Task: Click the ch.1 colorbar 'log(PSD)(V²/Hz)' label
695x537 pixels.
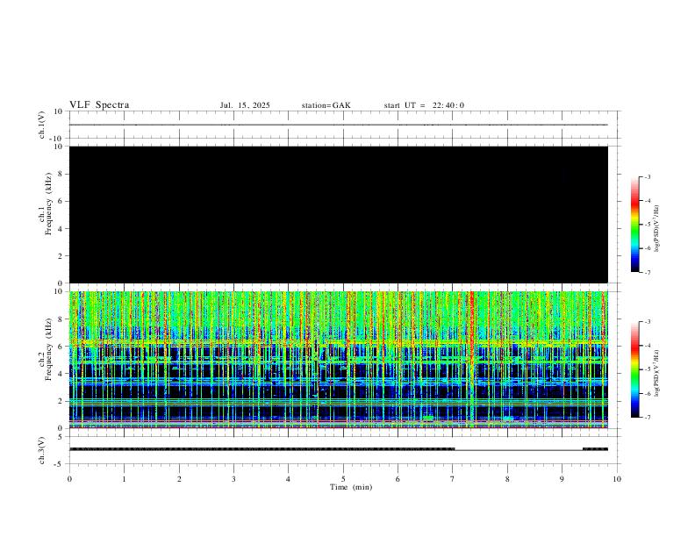Action: tap(656, 228)
